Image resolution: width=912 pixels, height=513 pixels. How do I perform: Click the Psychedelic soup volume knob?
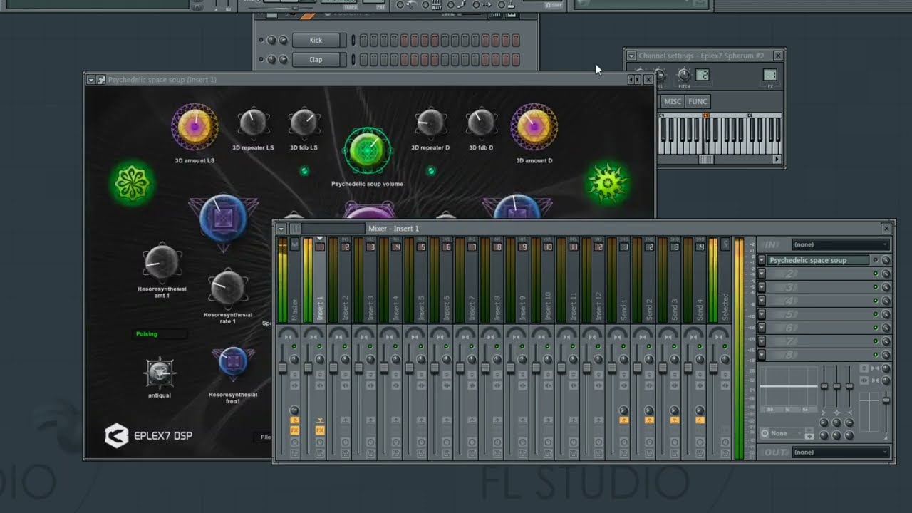pos(367,150)
